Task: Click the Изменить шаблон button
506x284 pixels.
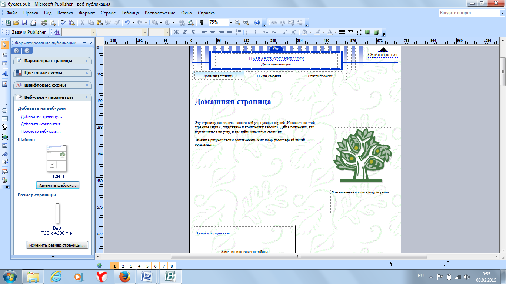Action: 57,185
